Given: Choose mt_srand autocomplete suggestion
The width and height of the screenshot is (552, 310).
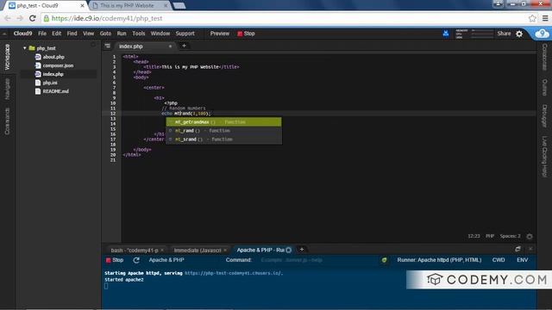Looking at the screenshot, I should (x=223, y=139).
